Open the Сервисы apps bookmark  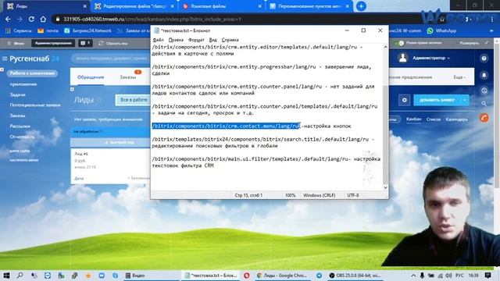tap(19, 31)
